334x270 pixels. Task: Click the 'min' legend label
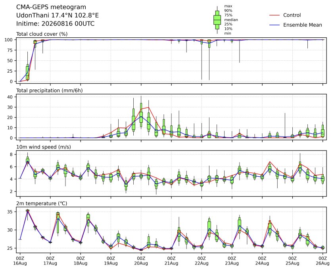[228, 33]
